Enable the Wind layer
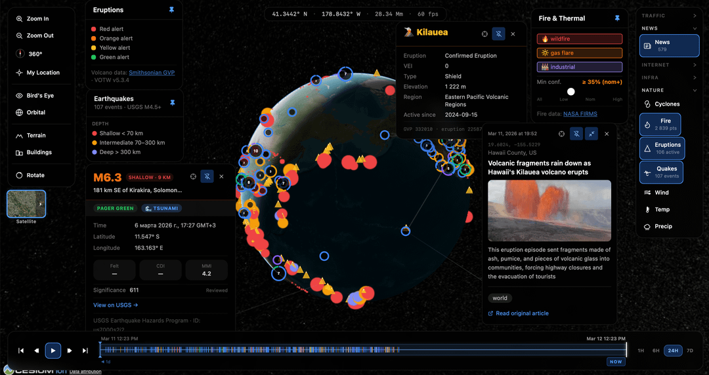709x375 pixels. [661, 193]
